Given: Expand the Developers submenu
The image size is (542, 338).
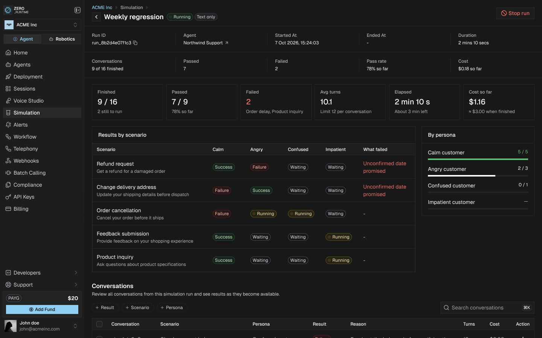Looking at the screenshot, I should point(42,273).
